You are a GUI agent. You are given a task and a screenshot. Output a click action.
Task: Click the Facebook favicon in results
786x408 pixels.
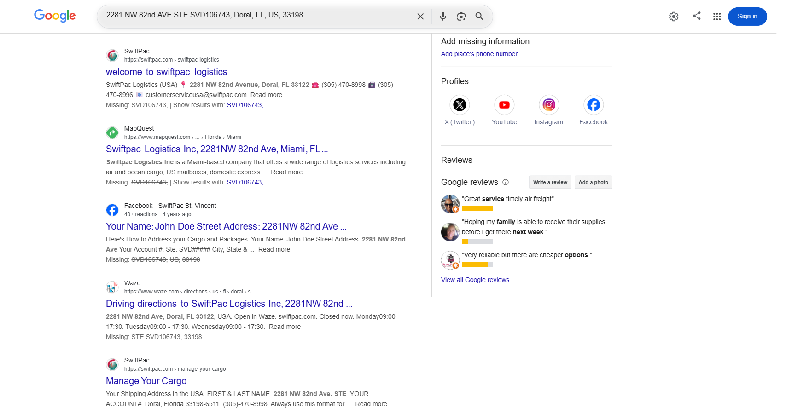(x=112, y=210)
